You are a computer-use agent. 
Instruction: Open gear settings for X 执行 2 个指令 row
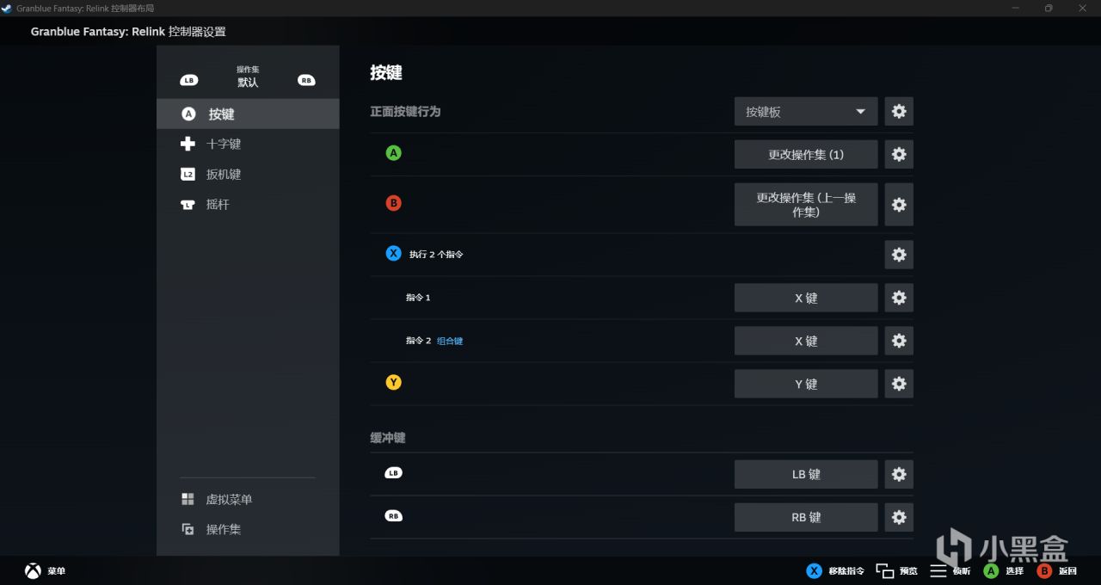(899, 255)
